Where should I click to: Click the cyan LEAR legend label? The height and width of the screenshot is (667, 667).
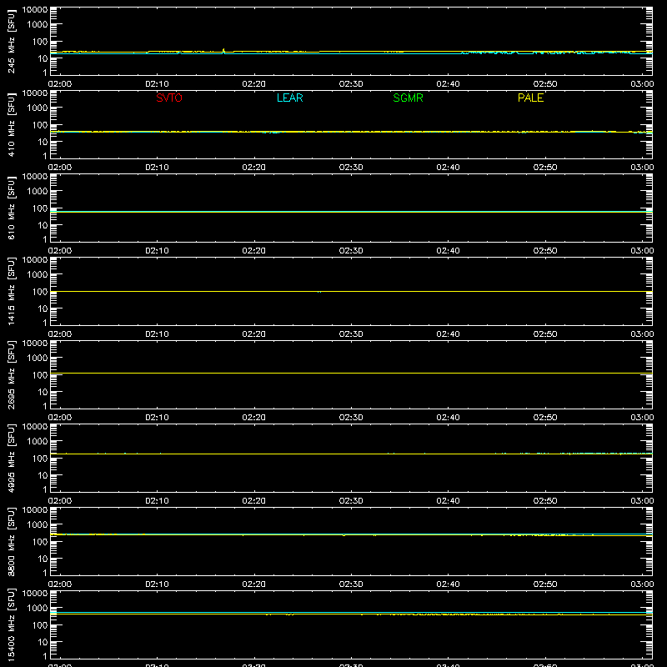click(289, 98)
